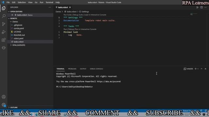
Task: Open the File menu
Action: [8, 2]
